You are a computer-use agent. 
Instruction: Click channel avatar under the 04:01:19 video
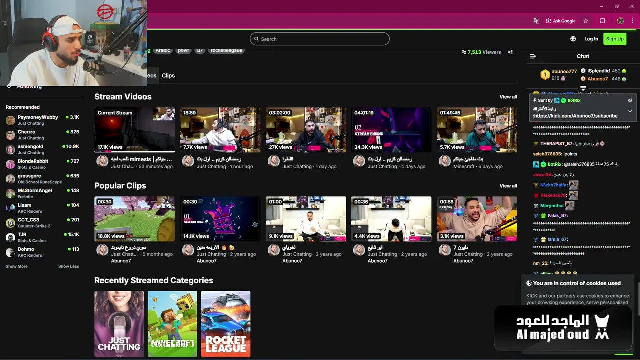(359, 161)
